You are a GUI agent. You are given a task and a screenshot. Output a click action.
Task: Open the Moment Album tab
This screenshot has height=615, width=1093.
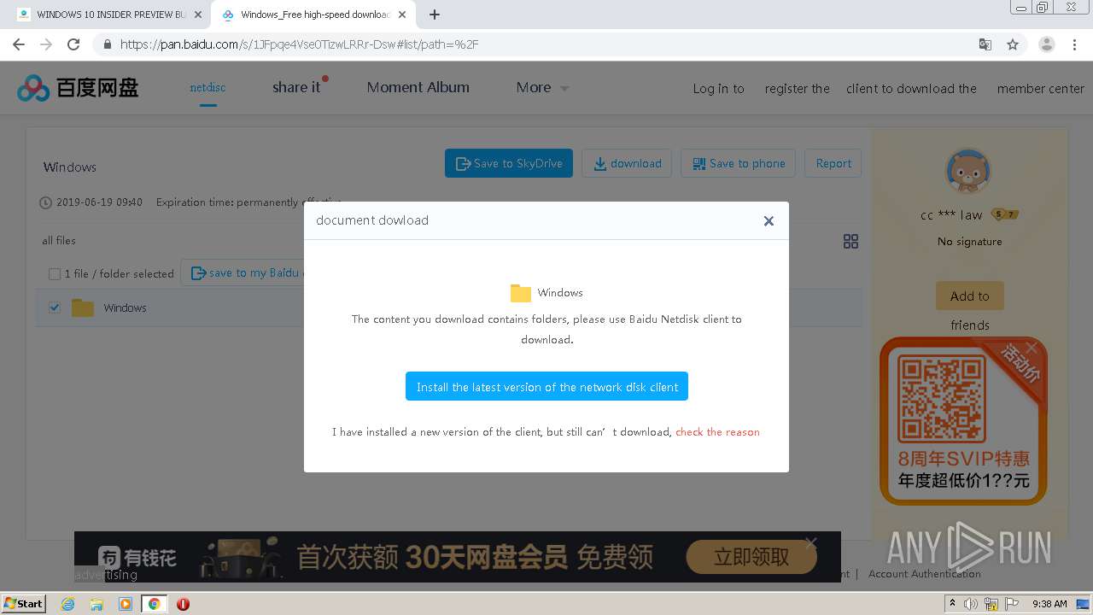(418, 87)
